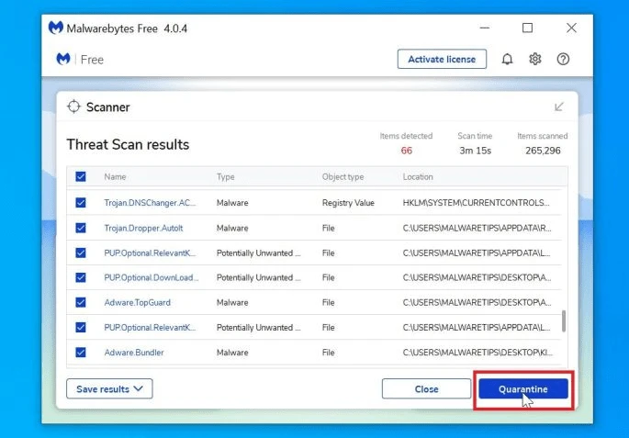Uncheck the Adware.Bundler checkbox

click(81, 353)
